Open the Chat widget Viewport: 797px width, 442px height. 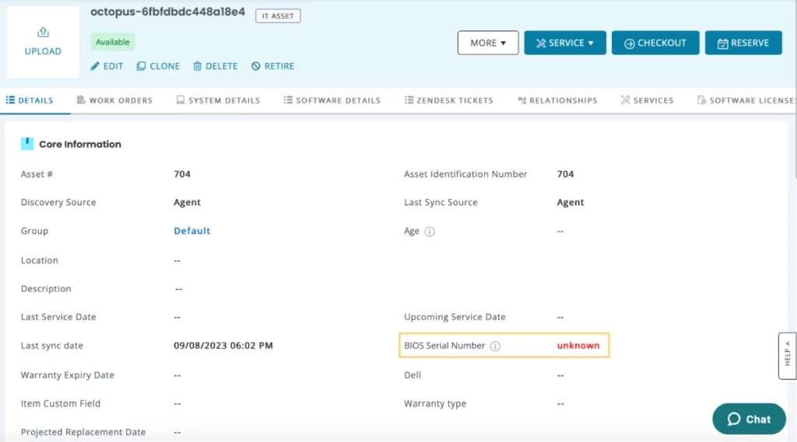click(749, 419)
